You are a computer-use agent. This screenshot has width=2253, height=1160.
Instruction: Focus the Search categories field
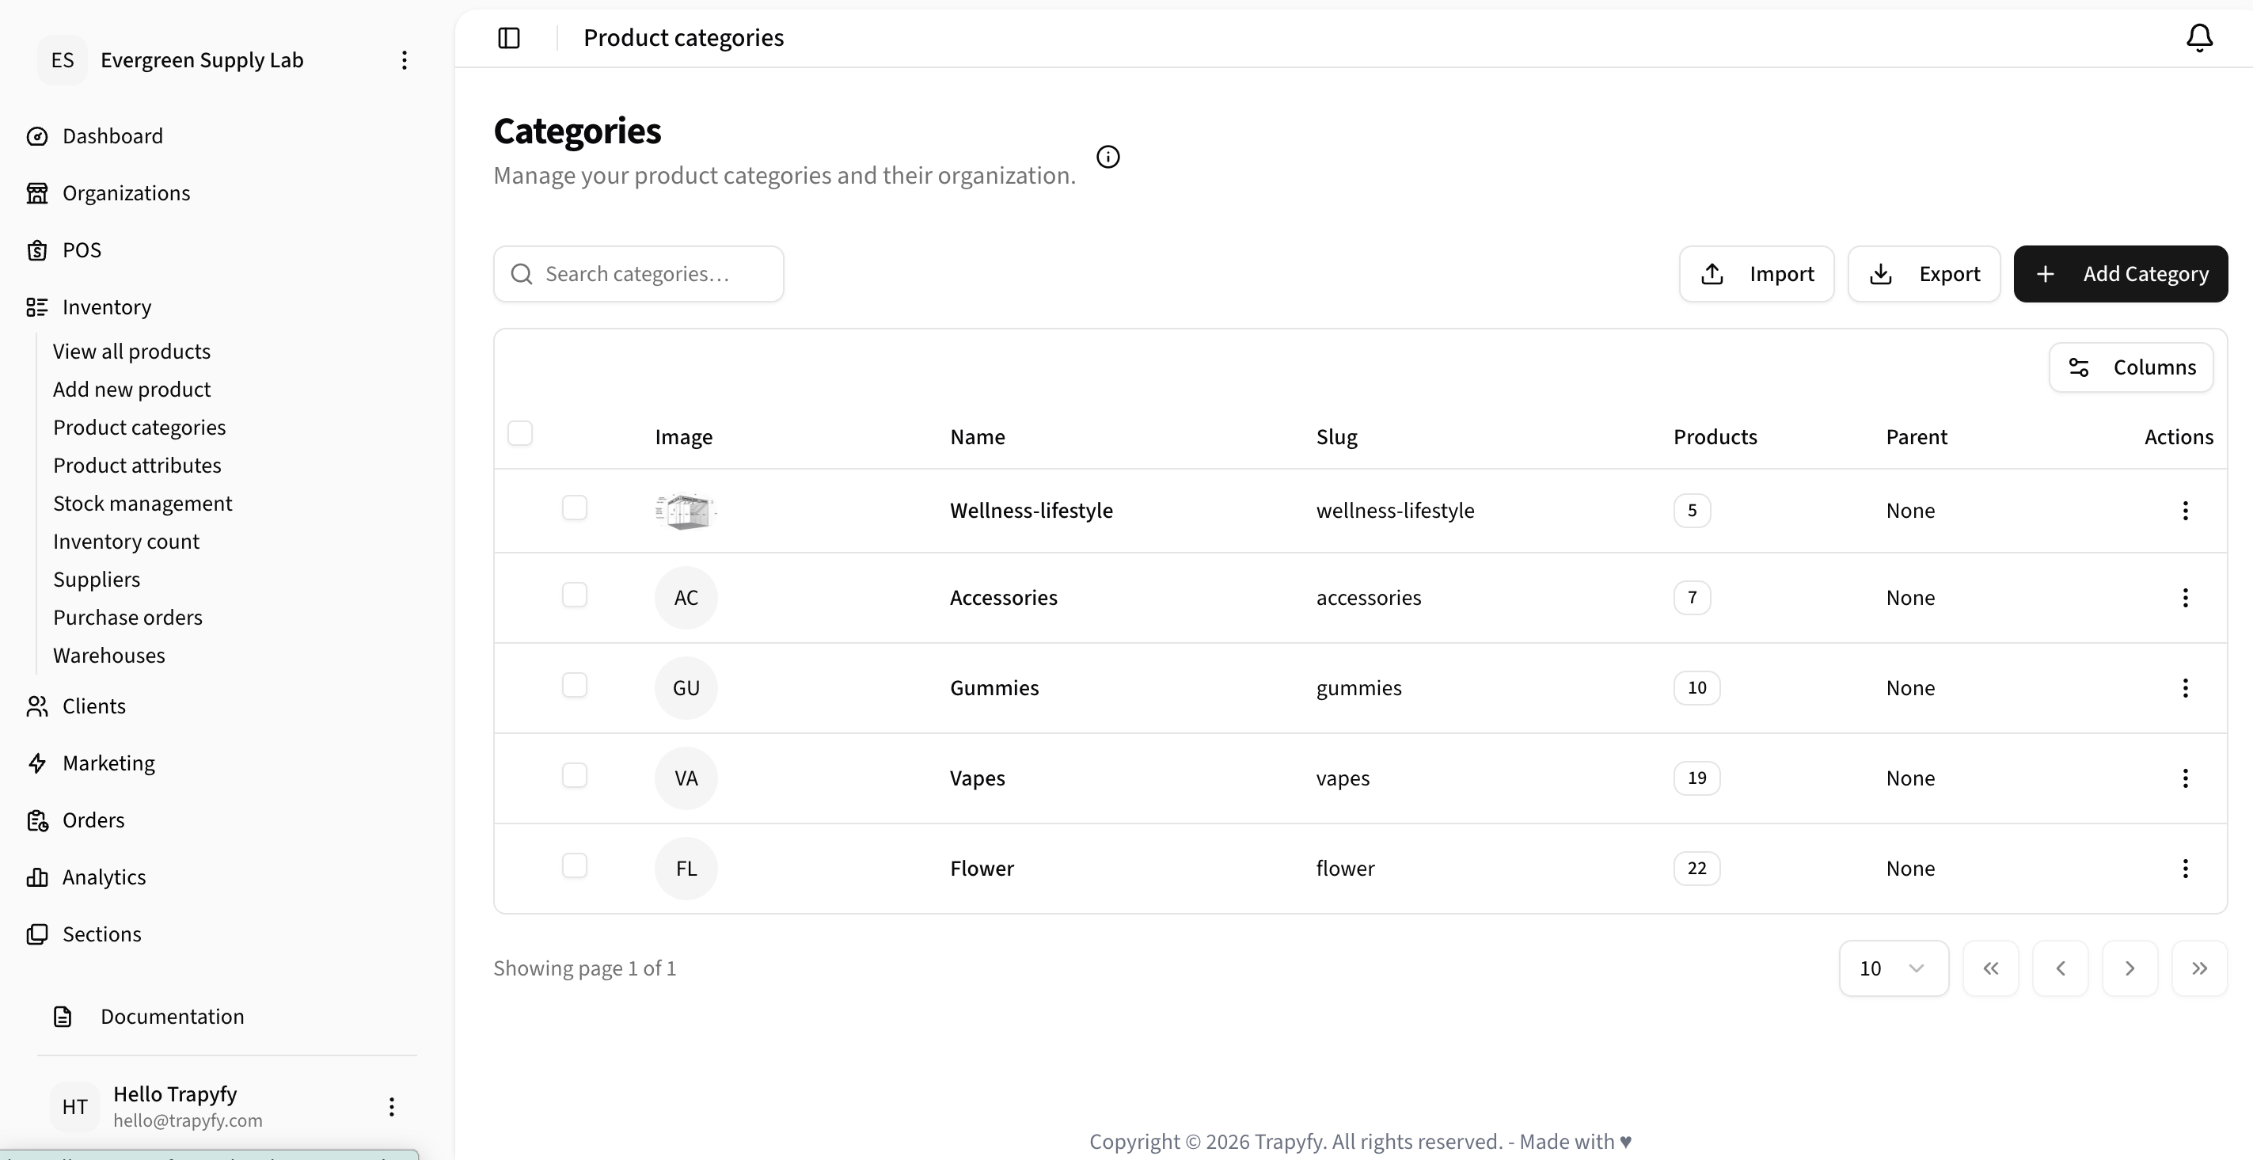point(639,275)
